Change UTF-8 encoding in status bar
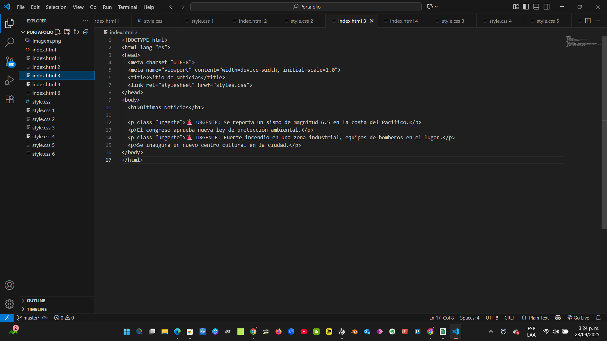The height and width of the screenshot is (341, 607). [x=492, y=318]
